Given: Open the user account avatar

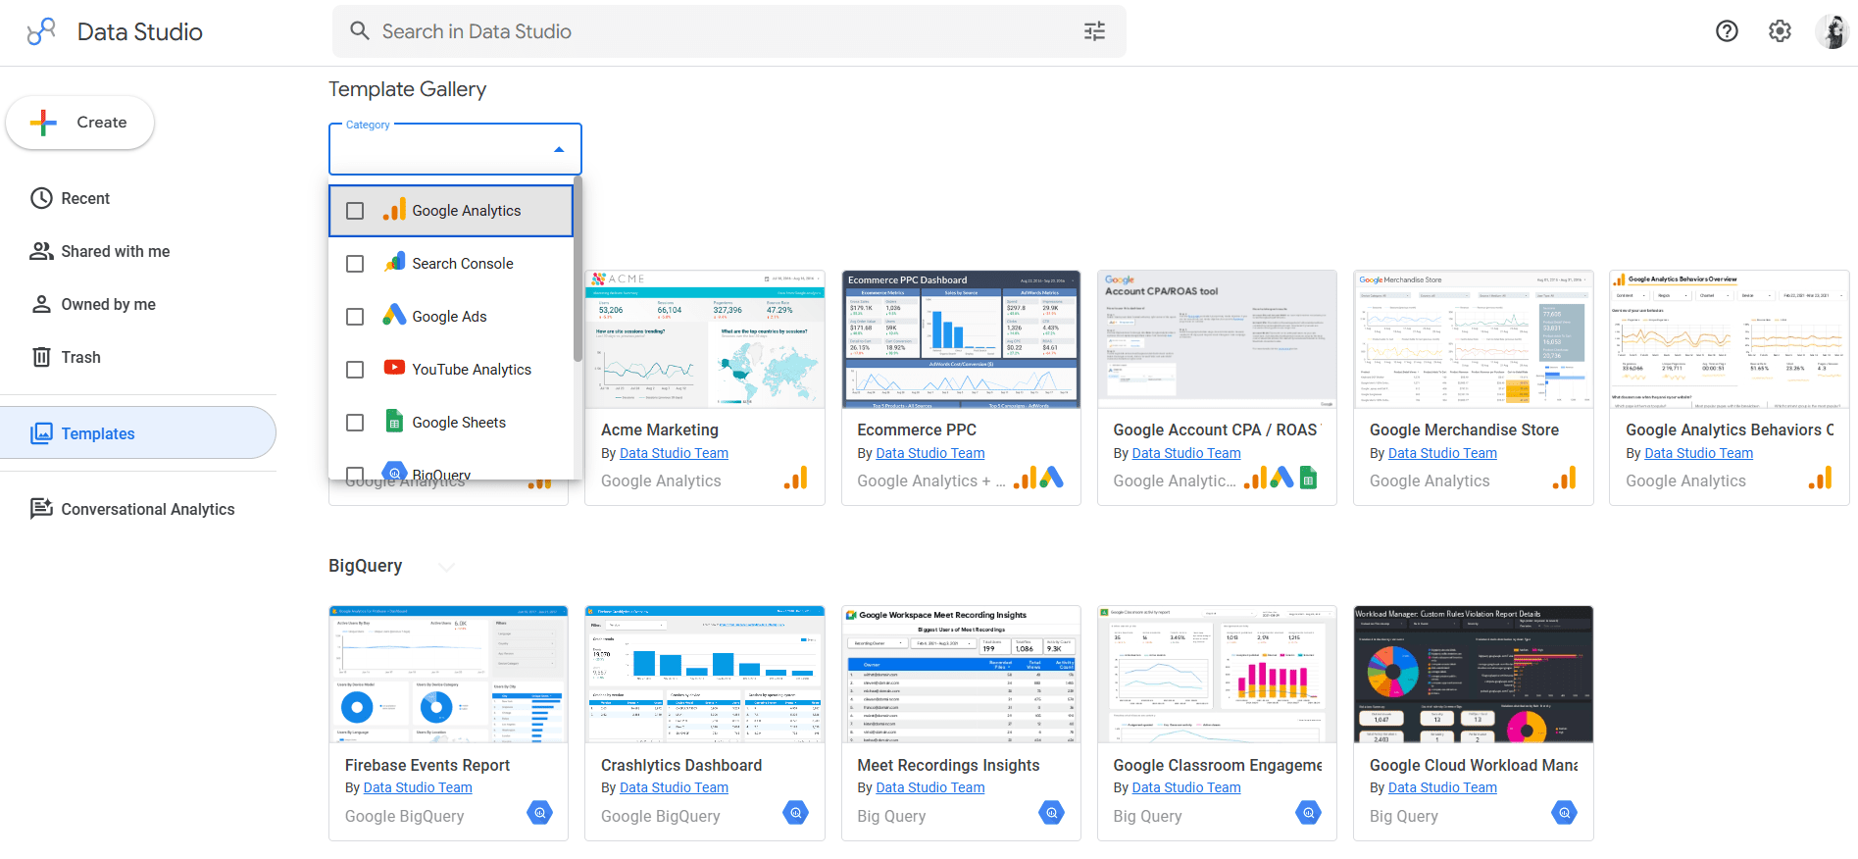Looking at the screenshot, I should tap(1832, 31).
